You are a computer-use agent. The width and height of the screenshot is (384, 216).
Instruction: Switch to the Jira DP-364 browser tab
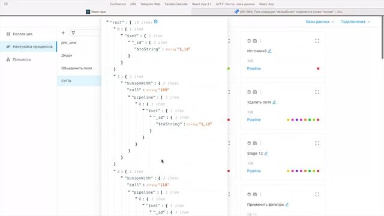(288, 11)
